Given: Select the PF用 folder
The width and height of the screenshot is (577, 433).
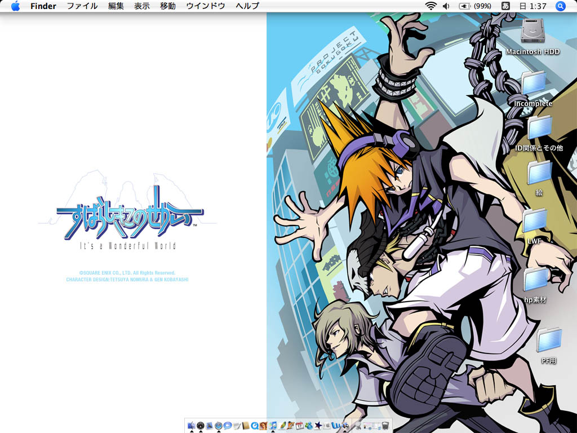Looking at the screenshot, I should pyautogui.click(x=549, y=341).
